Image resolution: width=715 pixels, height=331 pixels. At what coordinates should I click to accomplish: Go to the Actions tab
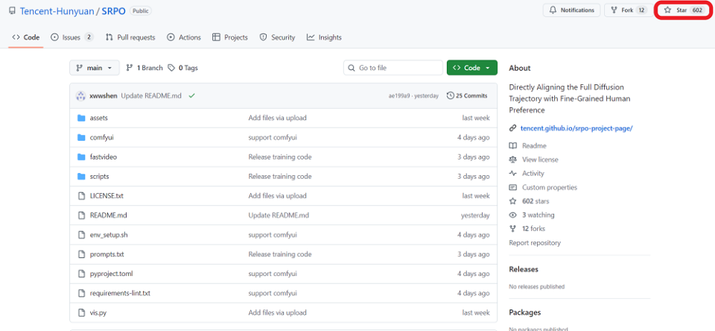point(184,37)
